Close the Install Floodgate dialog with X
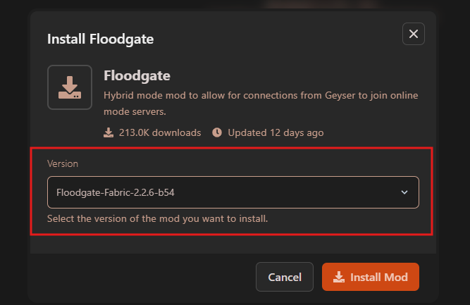Viewport: 470px width, 305px height. [413, 34]
